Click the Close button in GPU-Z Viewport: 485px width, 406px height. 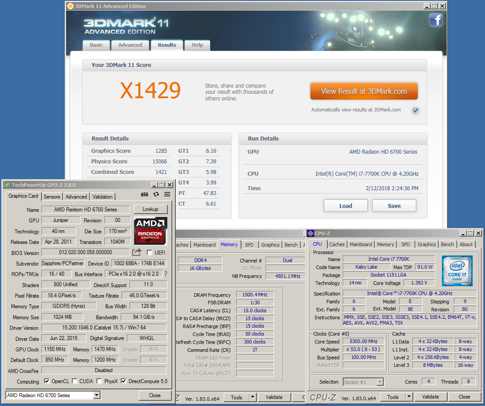pyautogui.click(x=155, y=395)
